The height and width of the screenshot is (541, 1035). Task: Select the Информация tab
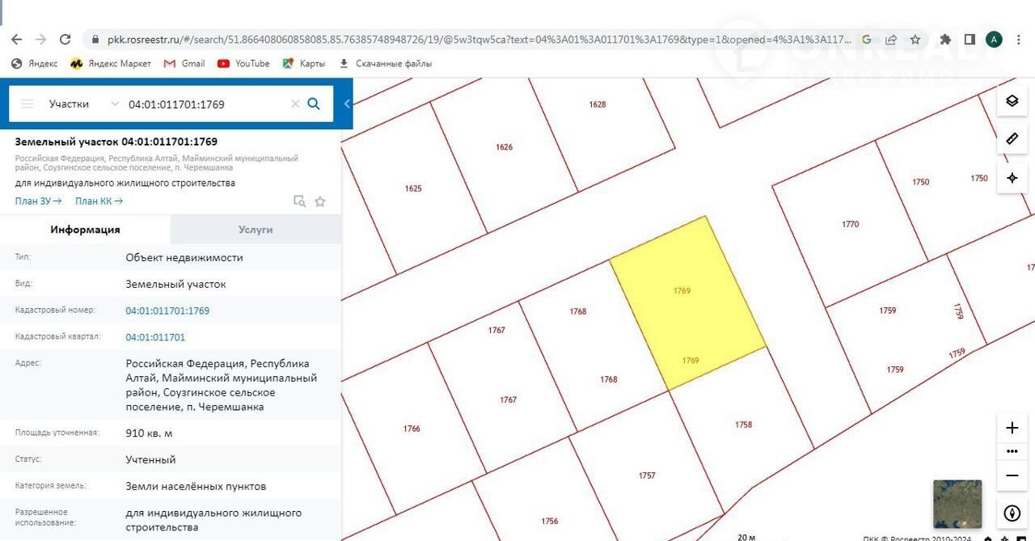(x=85, y=230)
